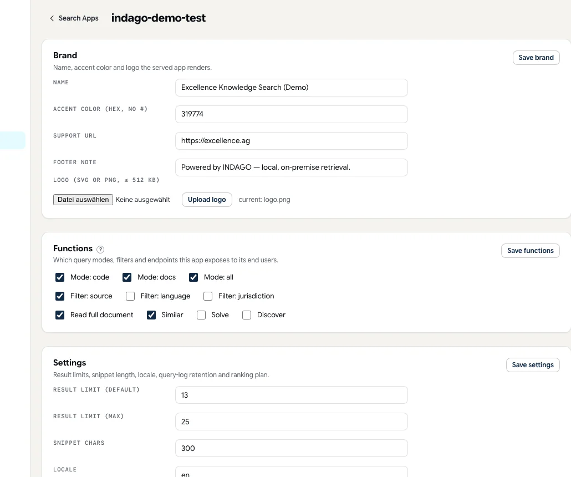
Task: Toggle the Similar checkbox
Action: coord(151,315)
